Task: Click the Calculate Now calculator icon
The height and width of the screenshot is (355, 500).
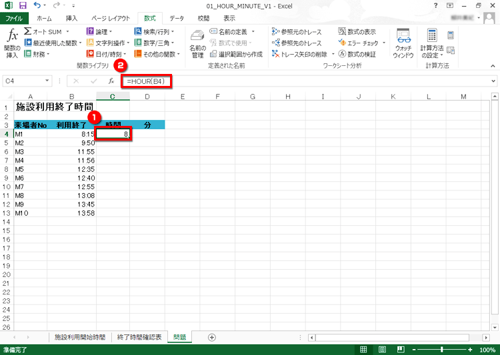Action: pyautogui.click(x=451, y=35)
